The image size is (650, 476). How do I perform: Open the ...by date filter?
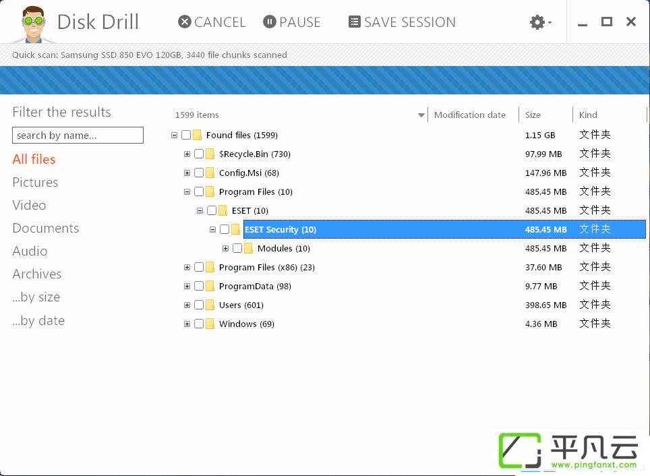tap(38, 320)
